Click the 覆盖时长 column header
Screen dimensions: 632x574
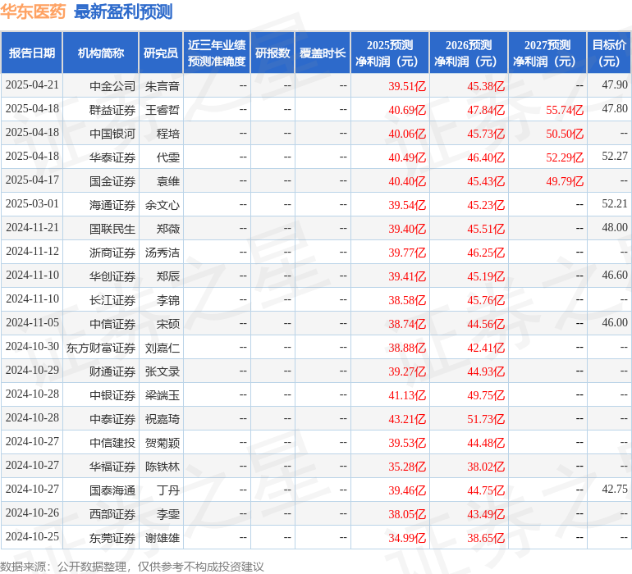point(323,53)
